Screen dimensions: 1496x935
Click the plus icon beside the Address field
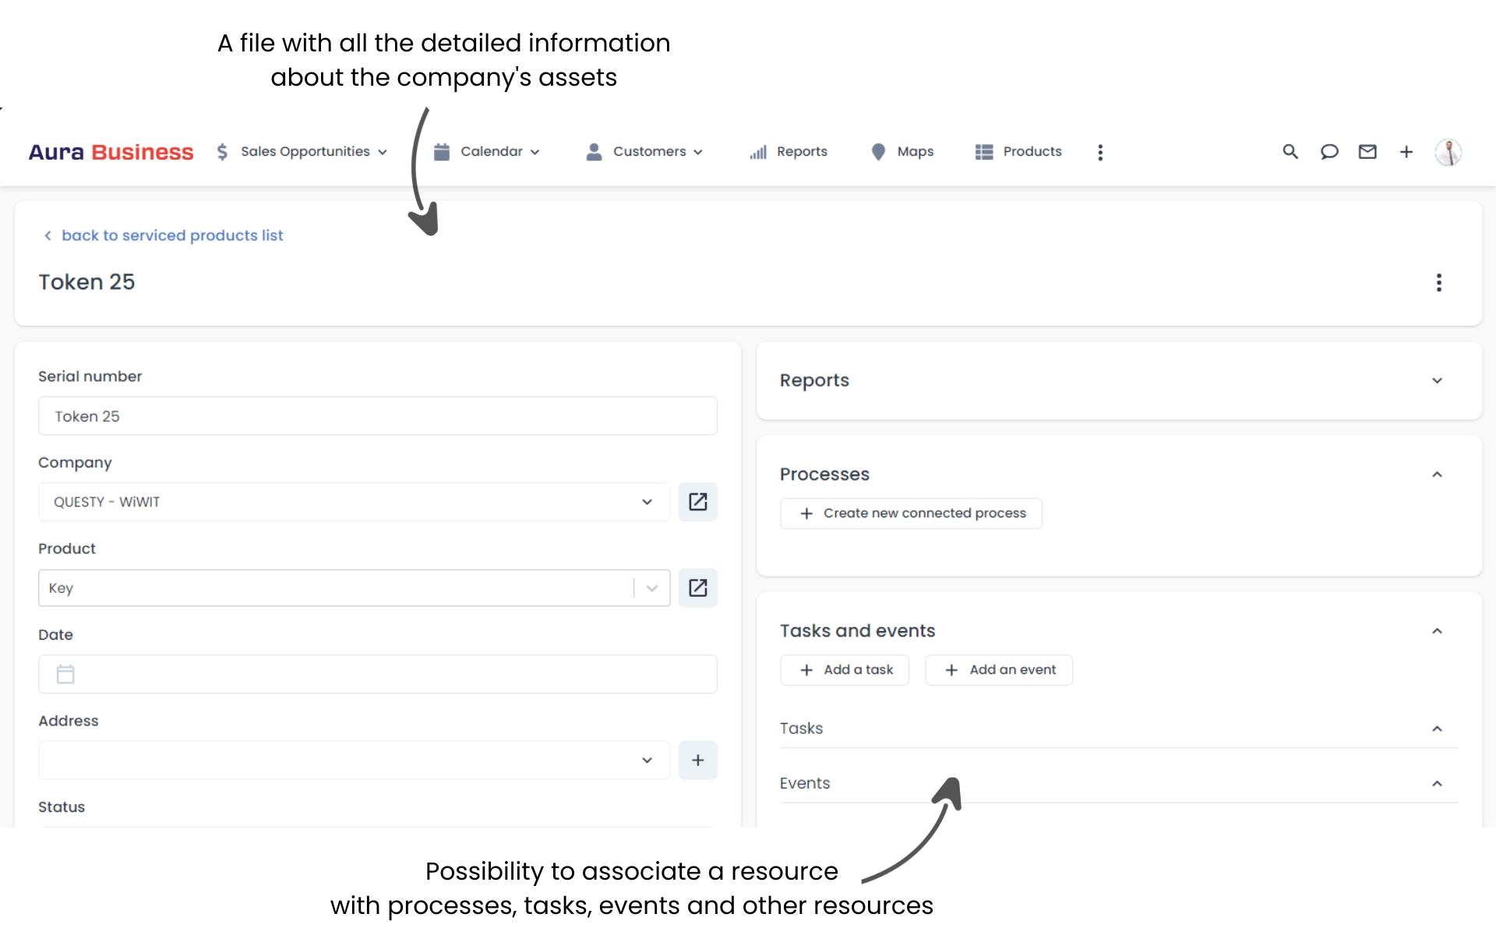(x=698, y=760)
